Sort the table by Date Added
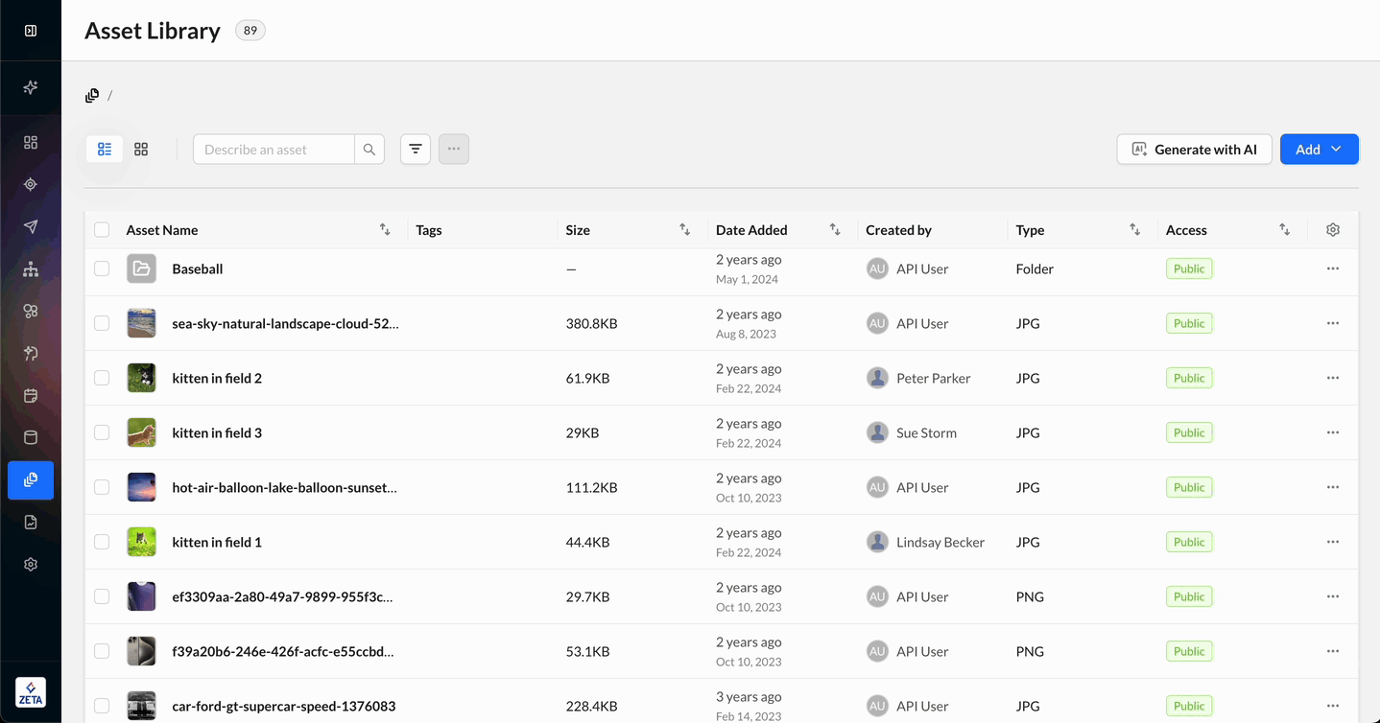 pos(835,230)
